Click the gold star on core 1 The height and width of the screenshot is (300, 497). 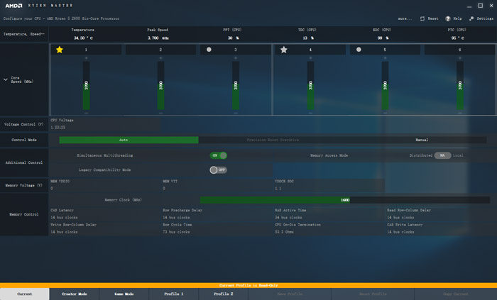(60, 50)
